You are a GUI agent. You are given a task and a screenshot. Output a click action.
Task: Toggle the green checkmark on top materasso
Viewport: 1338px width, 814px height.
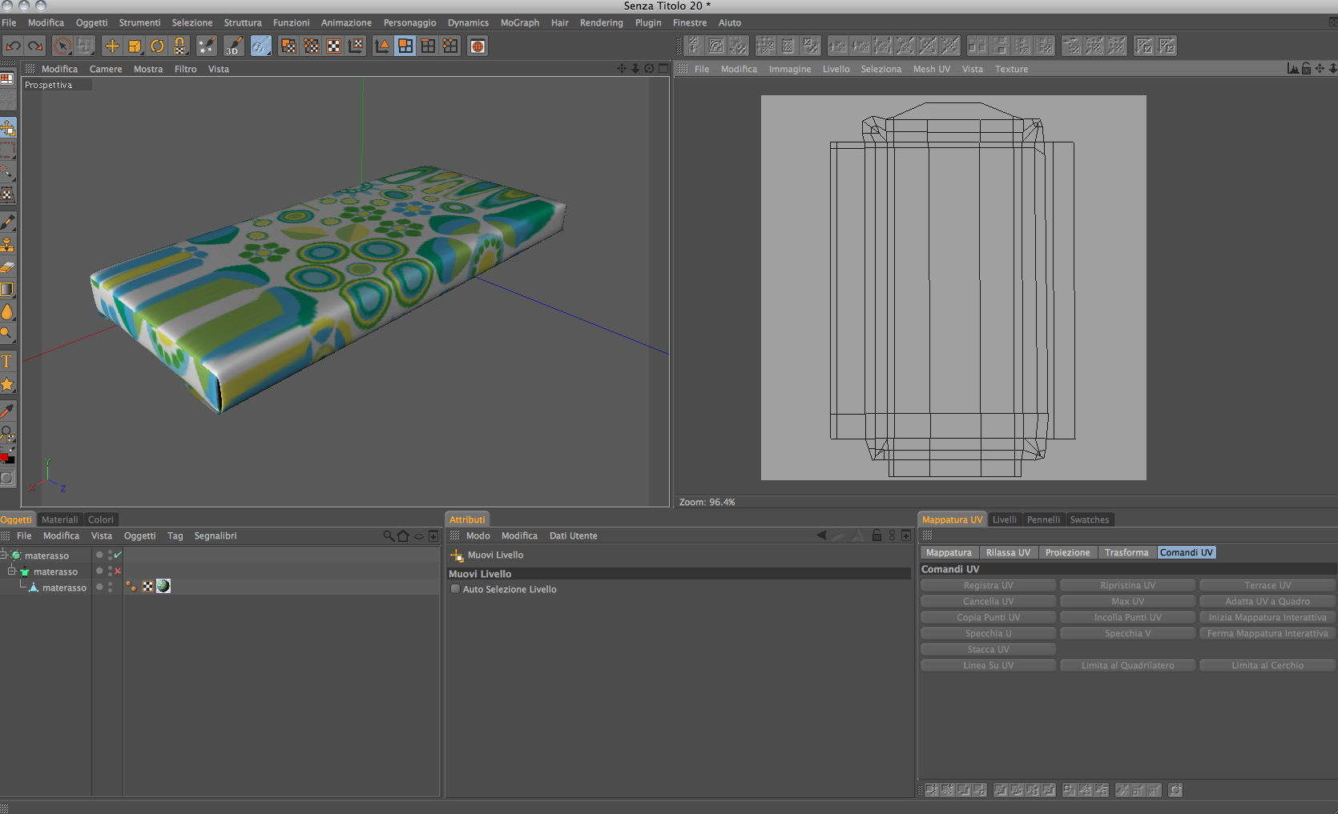[x=118, y=555]
